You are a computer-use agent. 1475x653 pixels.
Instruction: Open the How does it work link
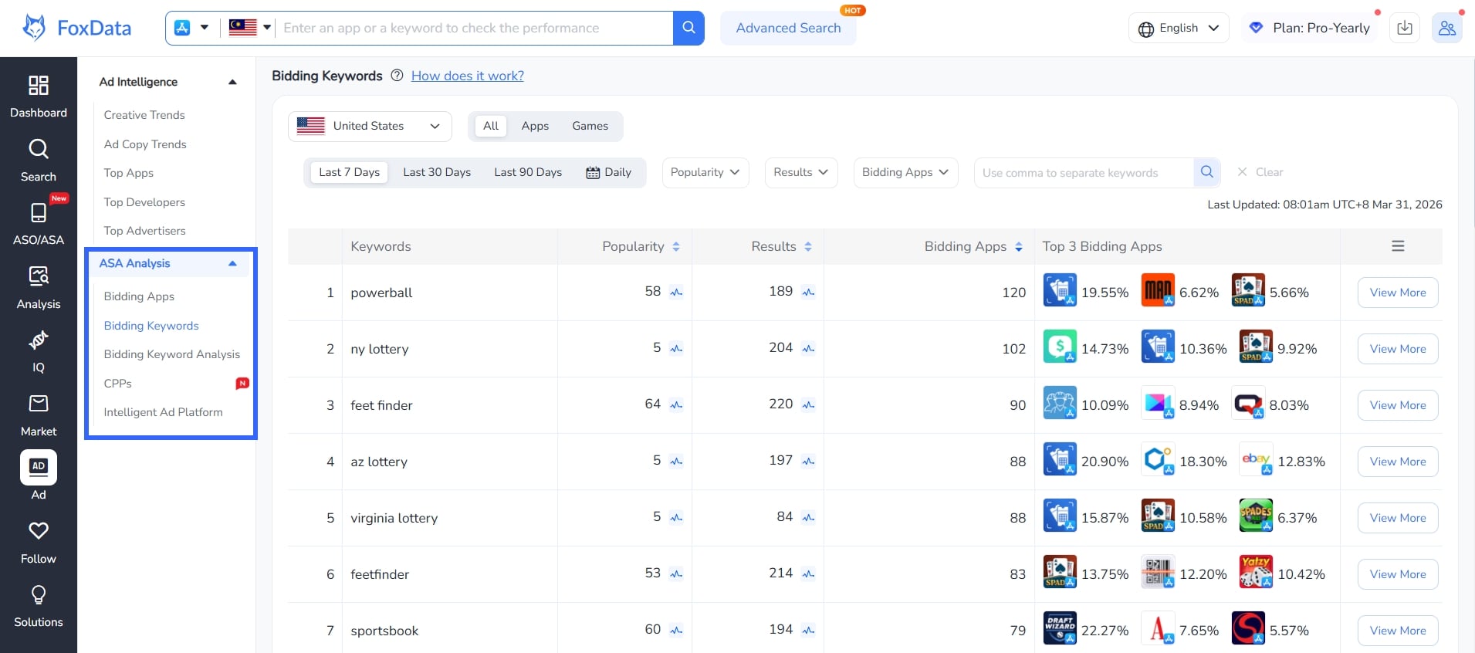pyautogui.click(x=468, y=76)
